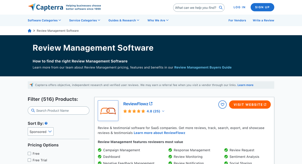Viewport: 302px width, 164px height.
Task: Tick the Free Trial pricing checkbox
Action: point(29,160)
